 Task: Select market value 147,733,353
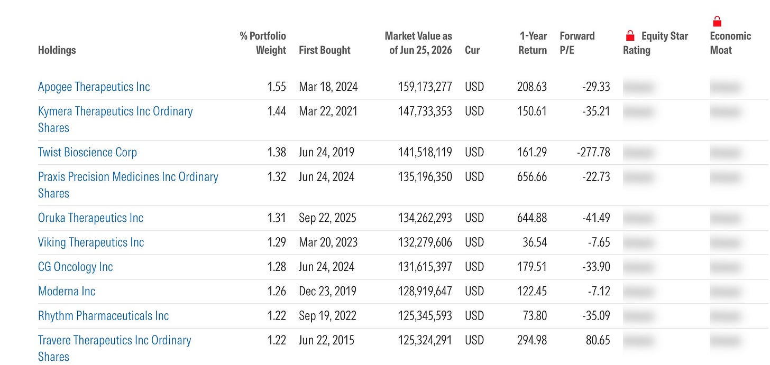tap(425, 111)
